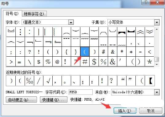Screen dimensions: 165x117
Task: Select the small less-than sign <
Action: tap(149, 52)
